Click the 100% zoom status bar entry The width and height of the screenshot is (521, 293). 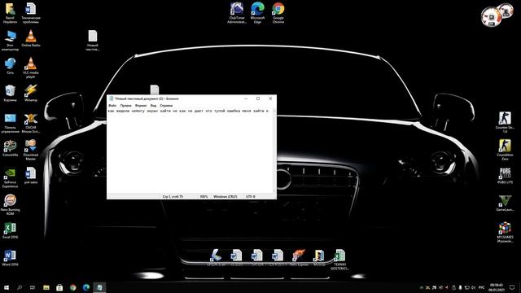point(204,196)
